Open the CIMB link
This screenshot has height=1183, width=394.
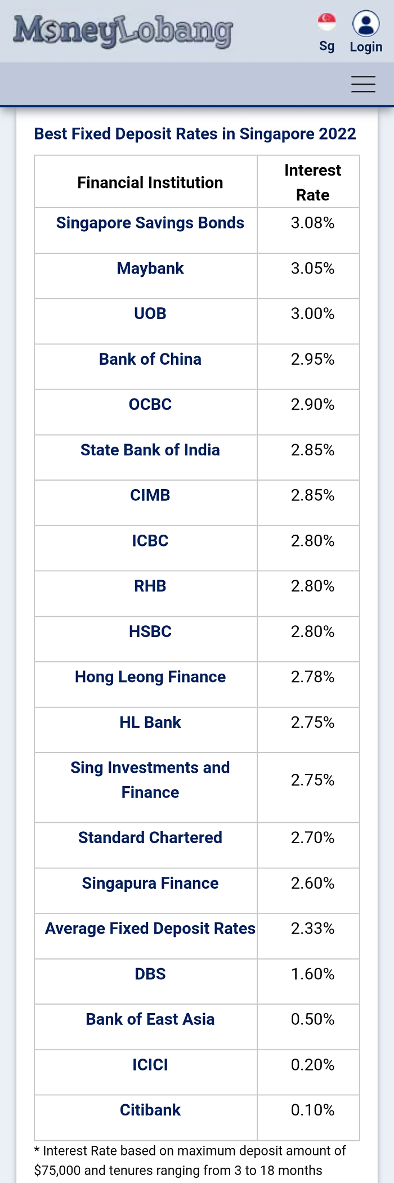pos(150,495)
